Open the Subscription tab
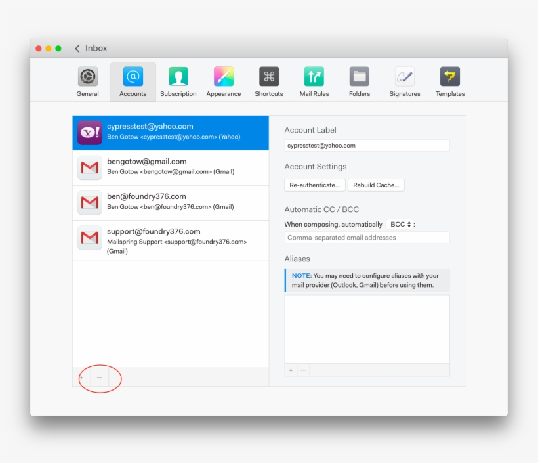This screenshot has width=538, height=463. 178,81
